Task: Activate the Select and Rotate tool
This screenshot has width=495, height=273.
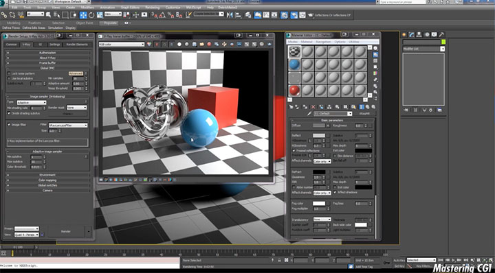Action: tap(91, 15)
